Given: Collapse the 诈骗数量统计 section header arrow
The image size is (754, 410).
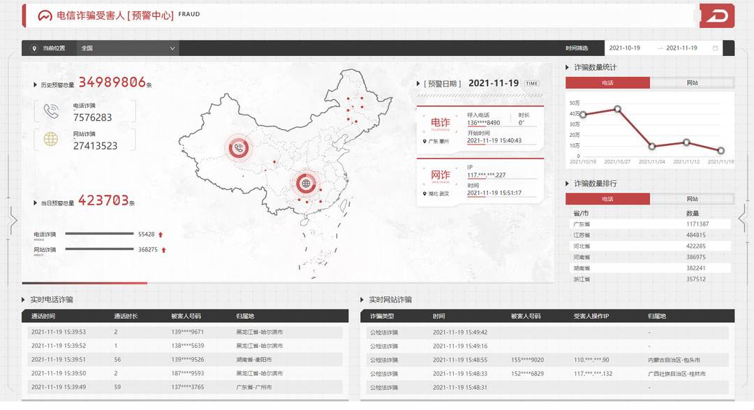Looking at the screenshot, I should coord(567,67).
